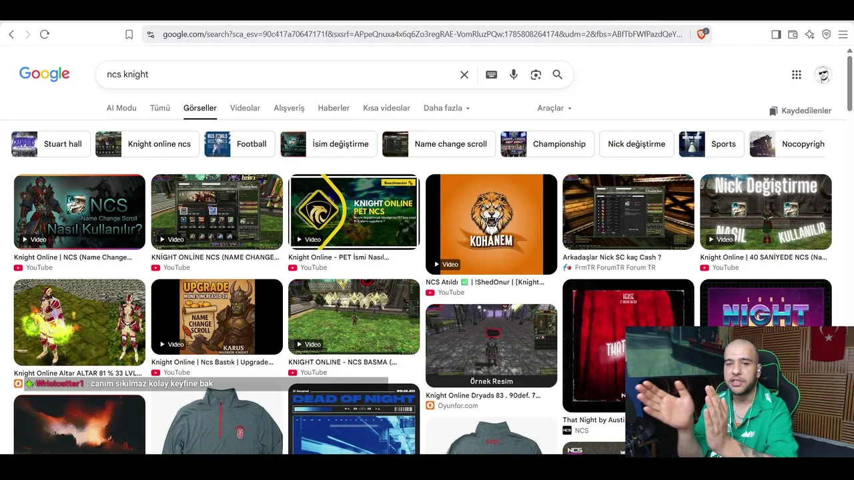Open "Knight Online | Ncs Bastık | Upgrade..." title
This screenshot has height=480, width=854.
coord(212,363)
